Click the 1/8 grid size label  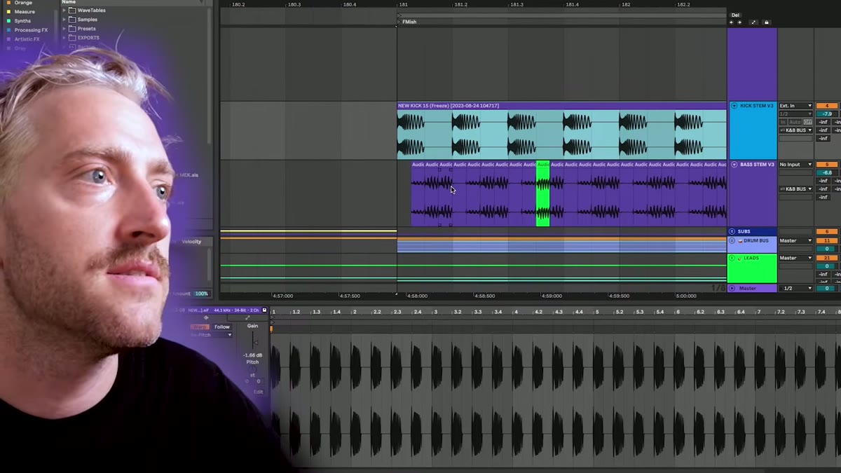coord(718,288)
